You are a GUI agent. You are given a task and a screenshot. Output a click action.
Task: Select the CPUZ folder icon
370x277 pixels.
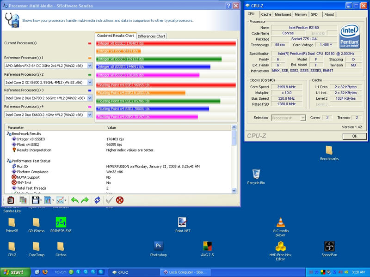[12, 249]
